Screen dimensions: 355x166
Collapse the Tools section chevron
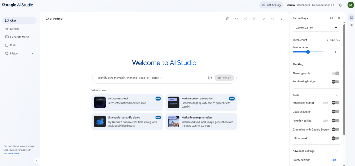(337, 95)
